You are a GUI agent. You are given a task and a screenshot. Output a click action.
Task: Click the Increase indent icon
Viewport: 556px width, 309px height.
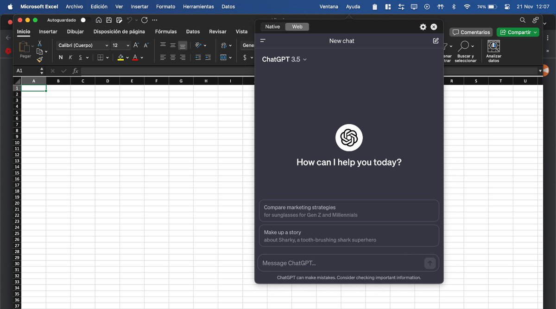pos(208,57)
